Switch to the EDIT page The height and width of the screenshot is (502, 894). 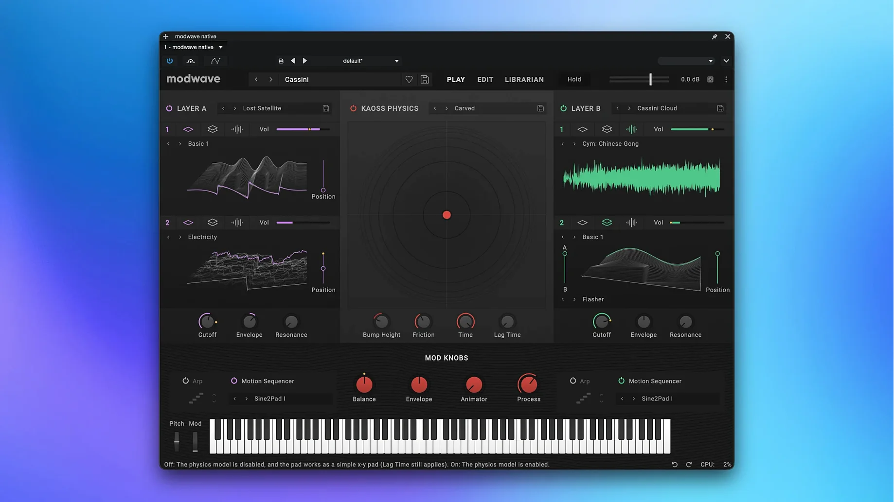pyautogui.click(x=485, y=80)
